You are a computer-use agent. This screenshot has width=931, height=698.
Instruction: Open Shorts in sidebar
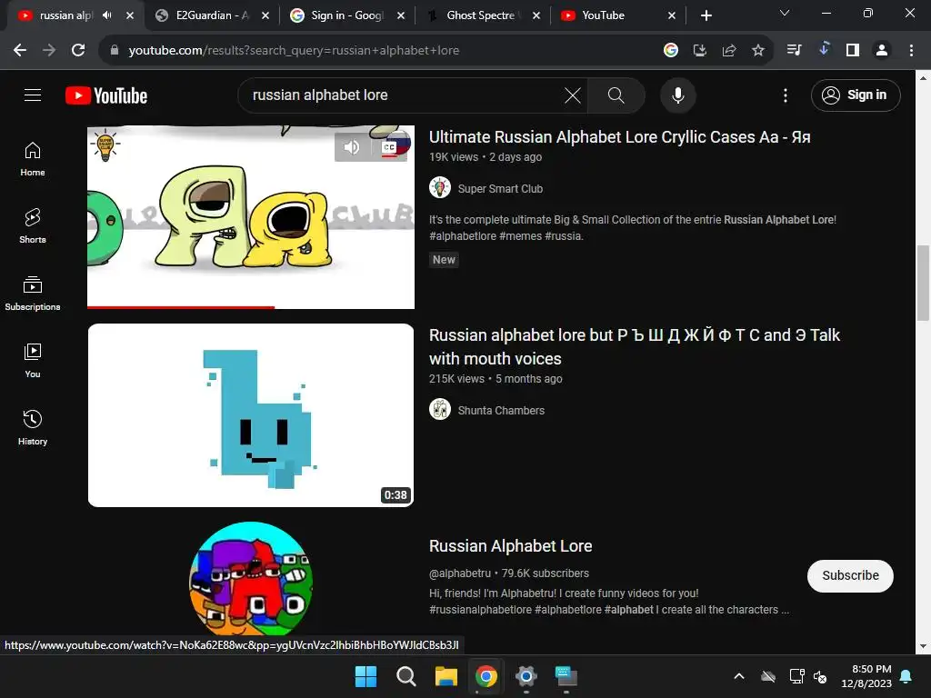click(x=33, y=226)
